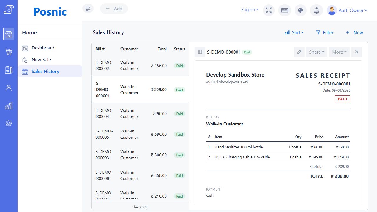Click the ₹ 596.00 total cell
The width and height of the screenshot is (377, 212).
(159, 134)
